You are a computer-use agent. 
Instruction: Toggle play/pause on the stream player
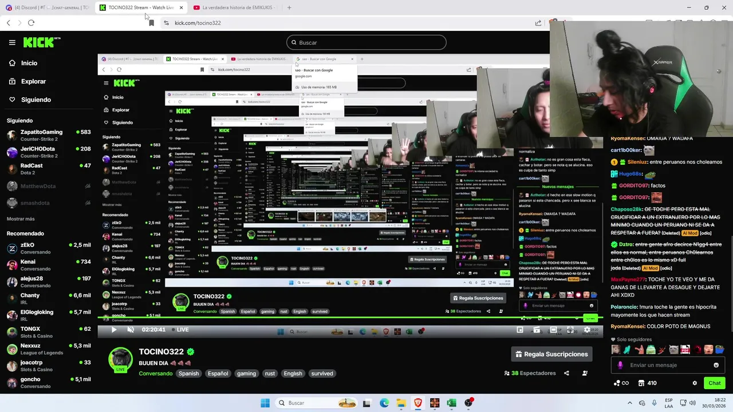coord(113,330)
